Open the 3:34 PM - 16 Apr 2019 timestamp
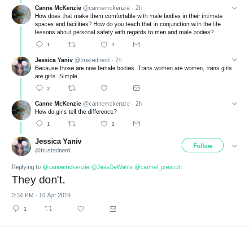249x227 pixels. click(x=41, y=195)
